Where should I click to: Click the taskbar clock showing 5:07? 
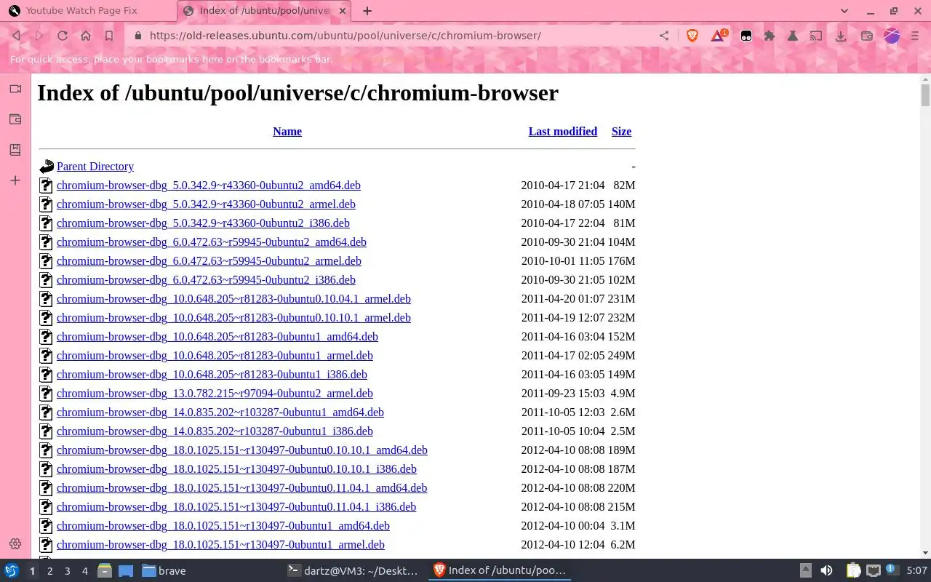[x=916, y=571]
